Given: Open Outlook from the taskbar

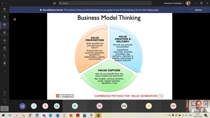Looking at the screenshot, I should (37, 115).
